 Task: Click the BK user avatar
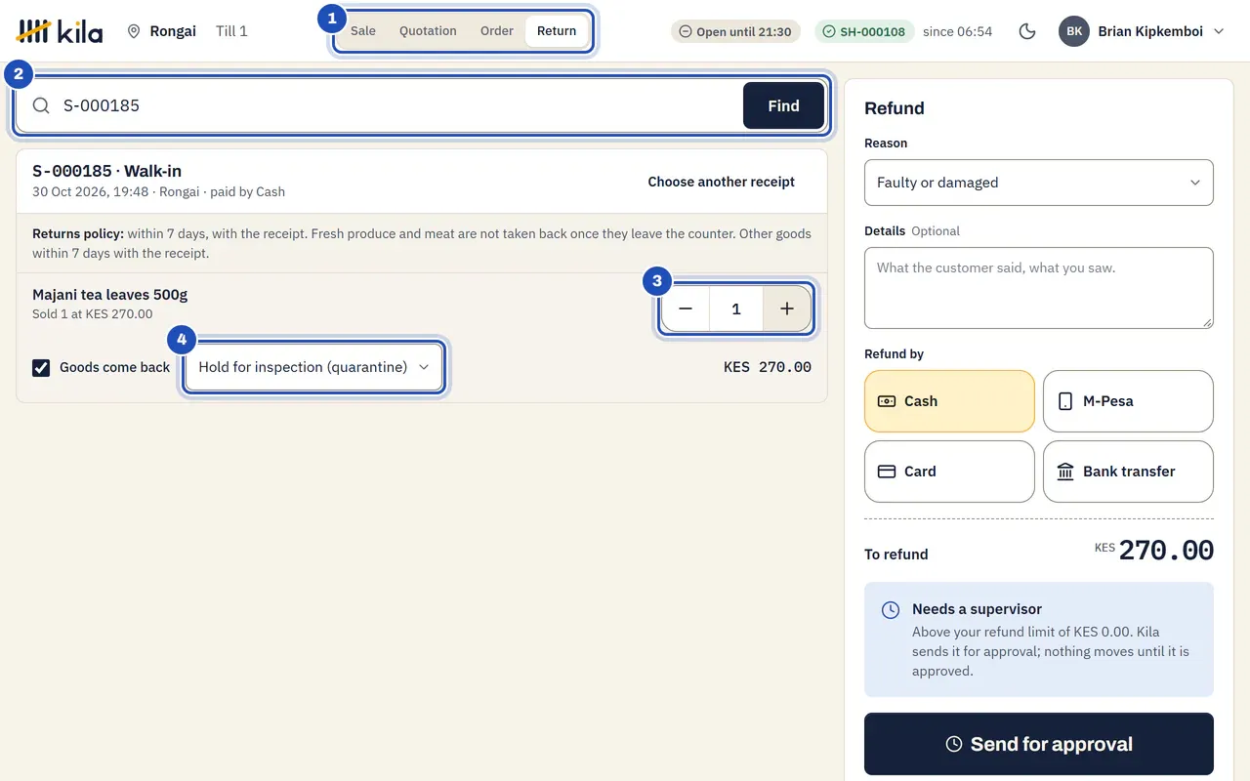tap(1074, 31)
